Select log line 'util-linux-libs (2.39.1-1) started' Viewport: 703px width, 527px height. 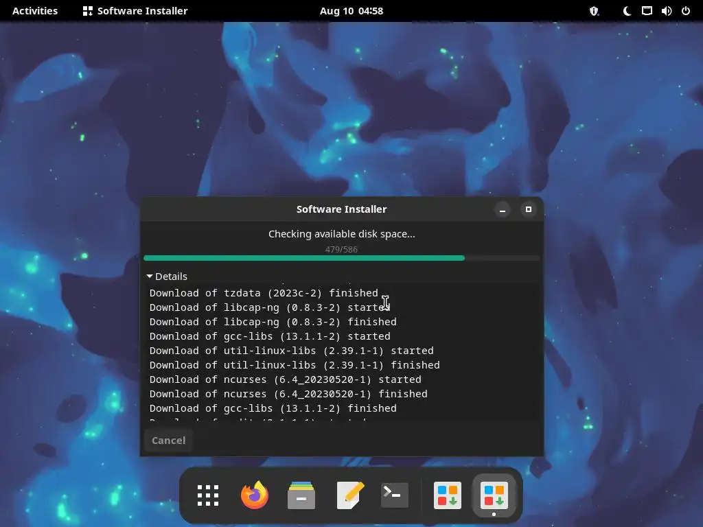291,351
